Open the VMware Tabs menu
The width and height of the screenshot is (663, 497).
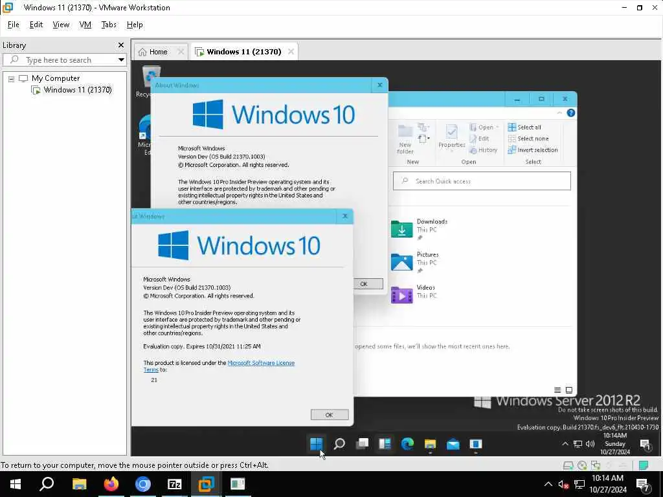109,25
